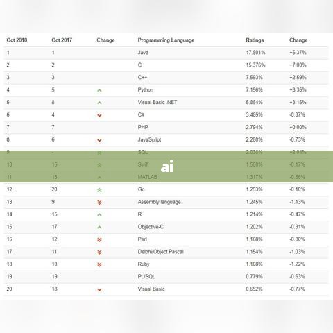Click the Programming Language column header
333x333 pixels.
(x=166, y=40)
